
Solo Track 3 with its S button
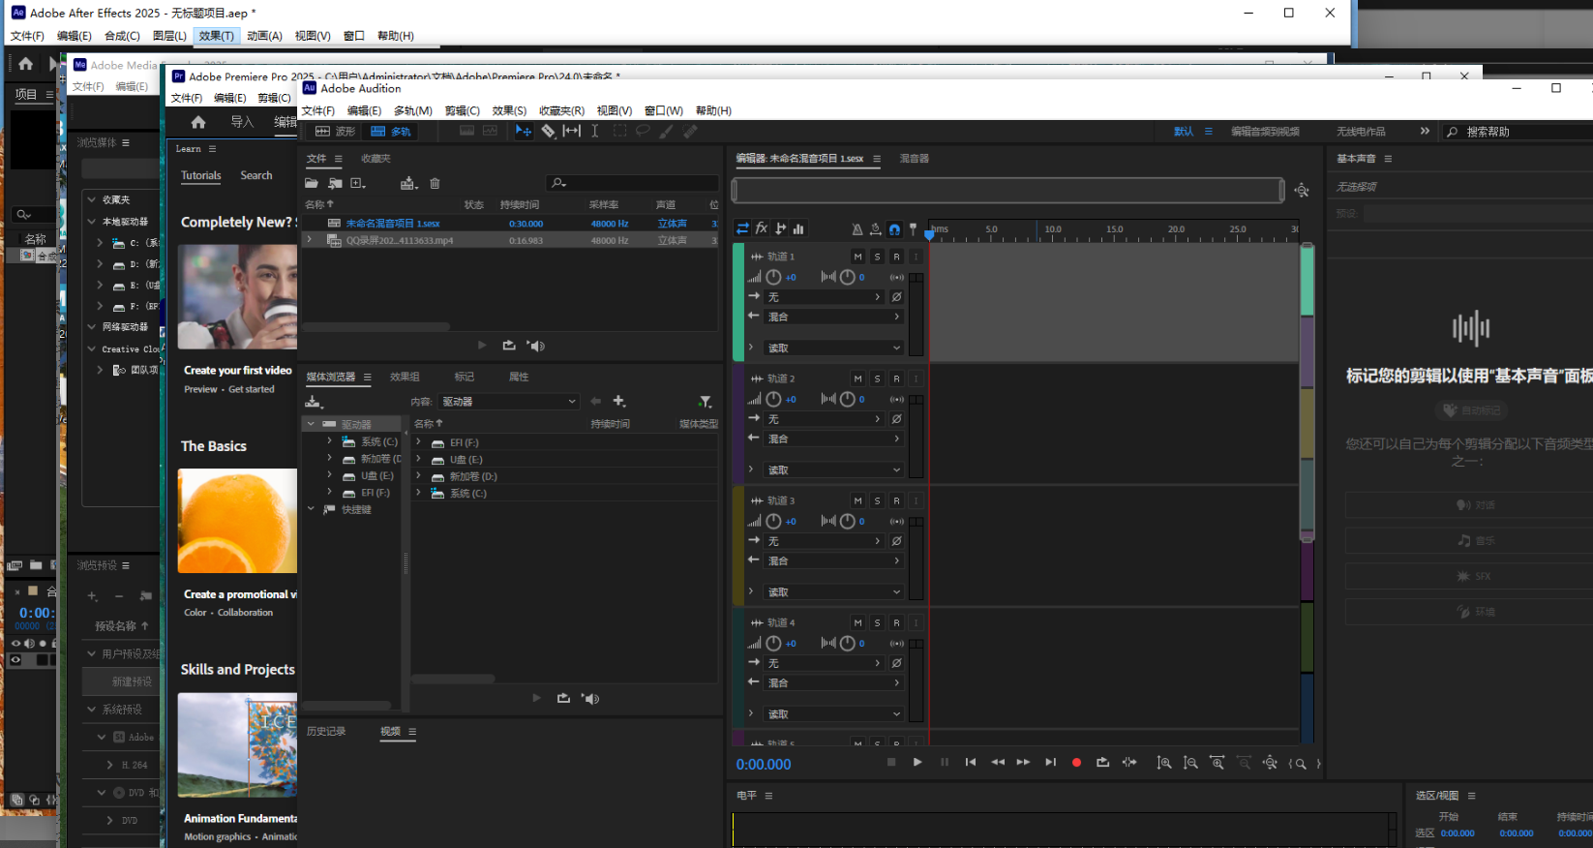click(877, 500)
